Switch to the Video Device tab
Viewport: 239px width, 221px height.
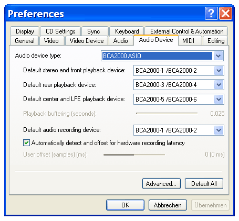point(87,41)
